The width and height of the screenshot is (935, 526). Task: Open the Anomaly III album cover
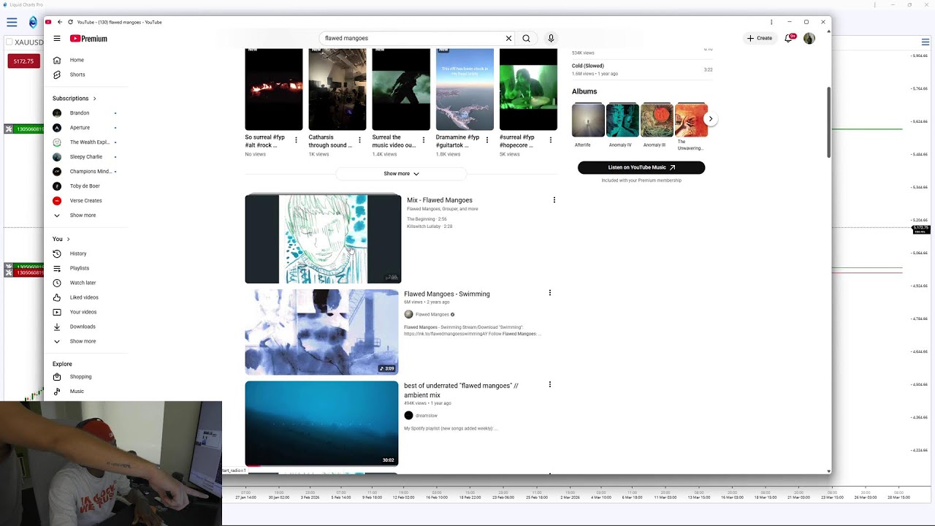[x=657, y=120]
